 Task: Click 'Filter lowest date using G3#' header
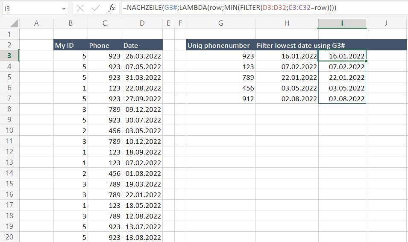pos(301,46)
